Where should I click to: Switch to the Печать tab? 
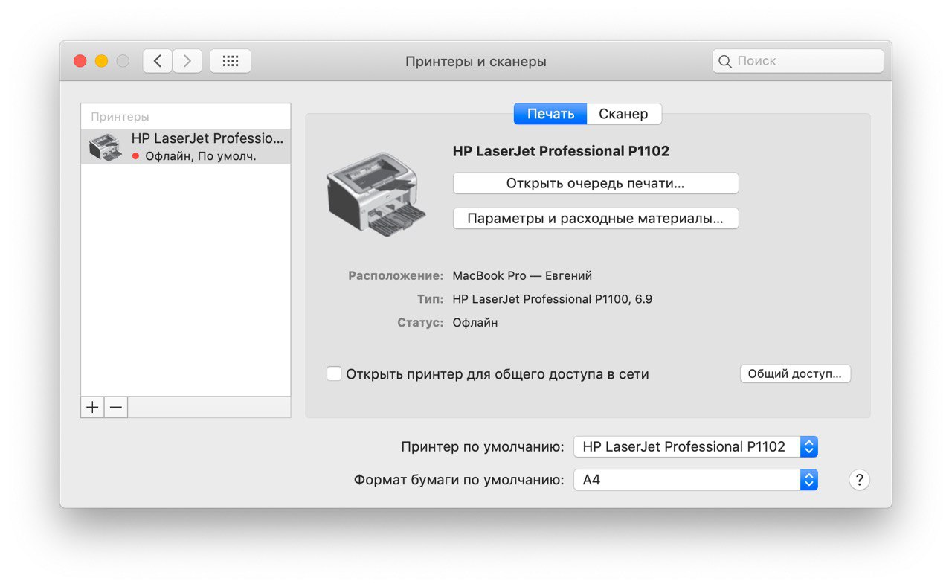tap(550, 114)
